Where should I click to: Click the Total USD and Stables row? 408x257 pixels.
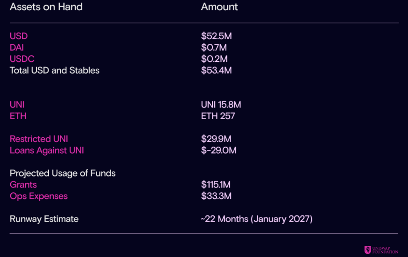click(x=121, y=70)
